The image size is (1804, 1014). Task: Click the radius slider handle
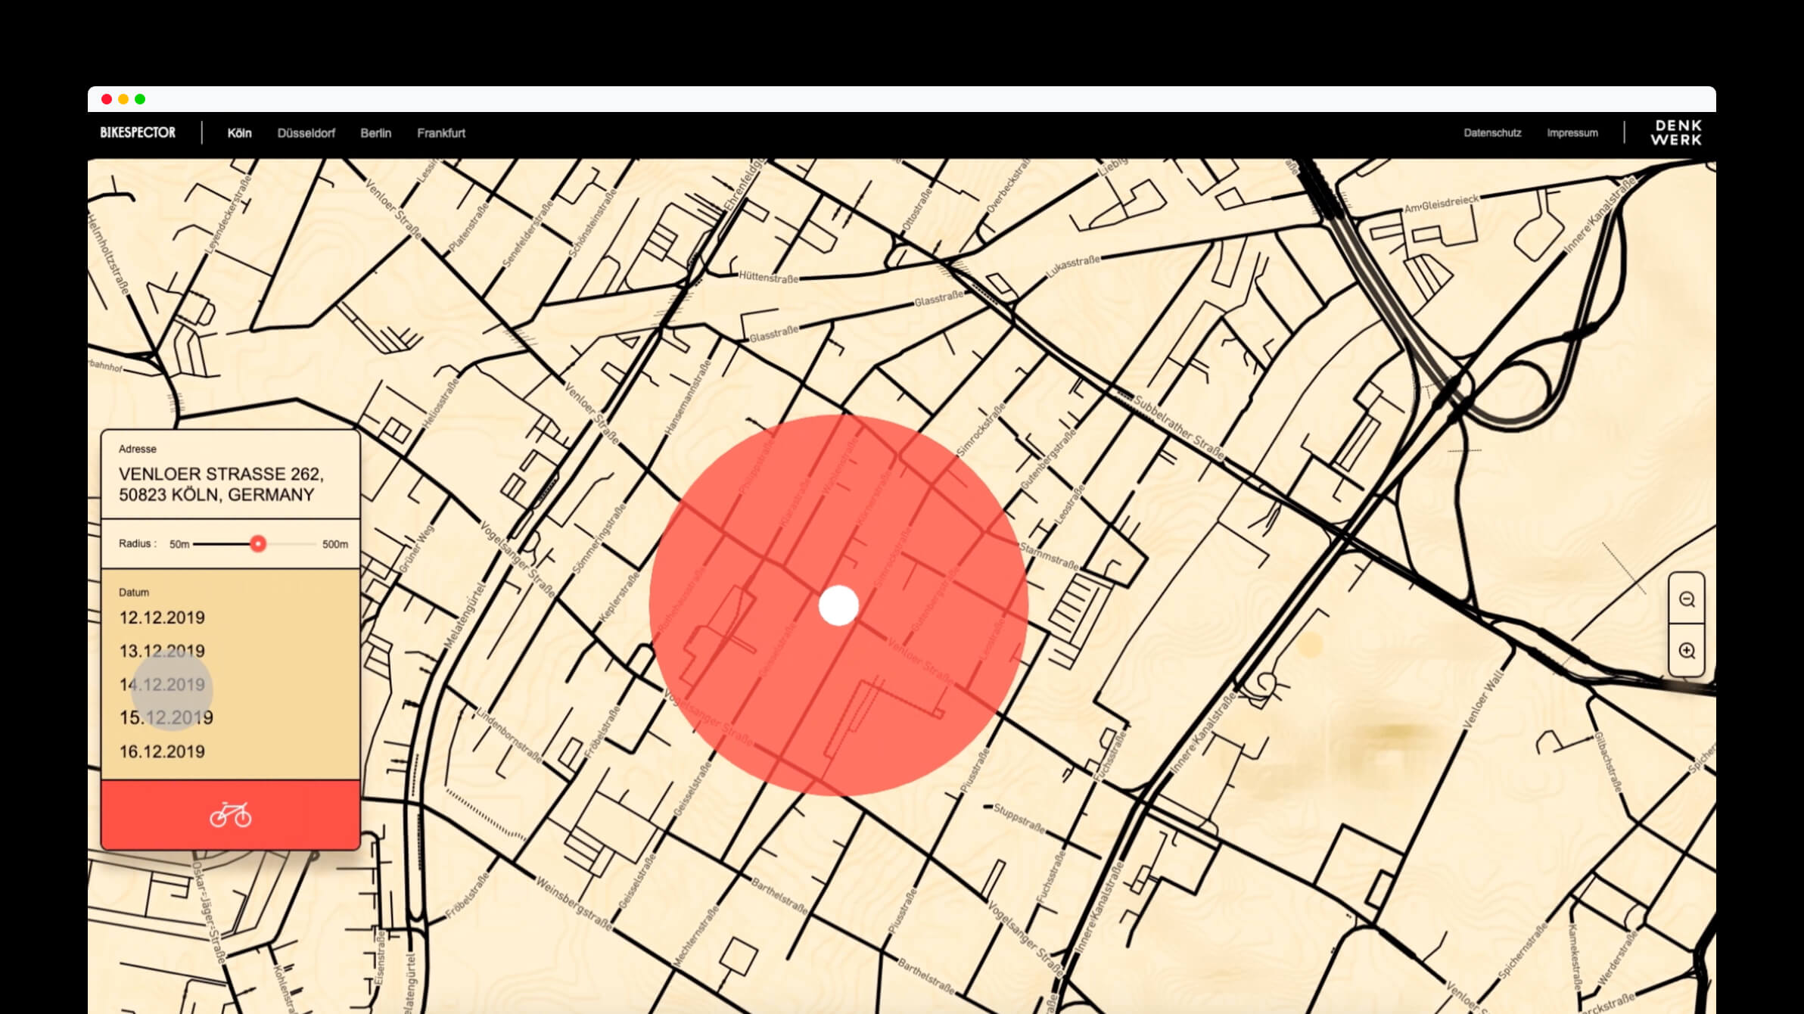tap(258, 543)
